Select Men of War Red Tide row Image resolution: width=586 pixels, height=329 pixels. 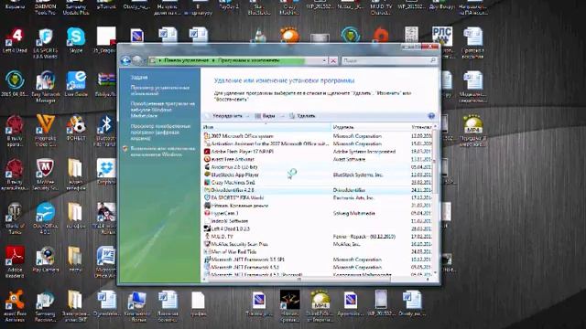(318, 252)
